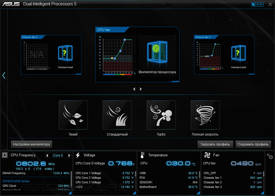Select the Стандартный fan mode icon

pyautogui.click(x=117, y=115)
